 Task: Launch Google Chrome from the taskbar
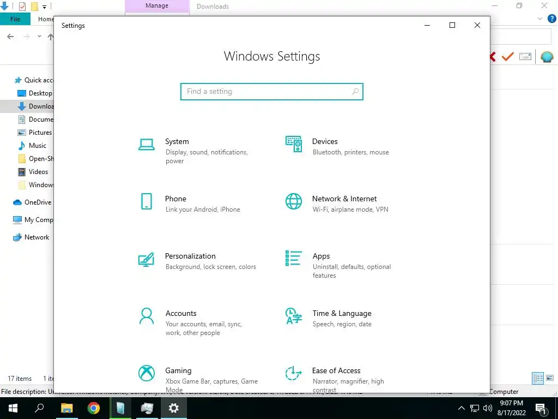click(94, 408)
